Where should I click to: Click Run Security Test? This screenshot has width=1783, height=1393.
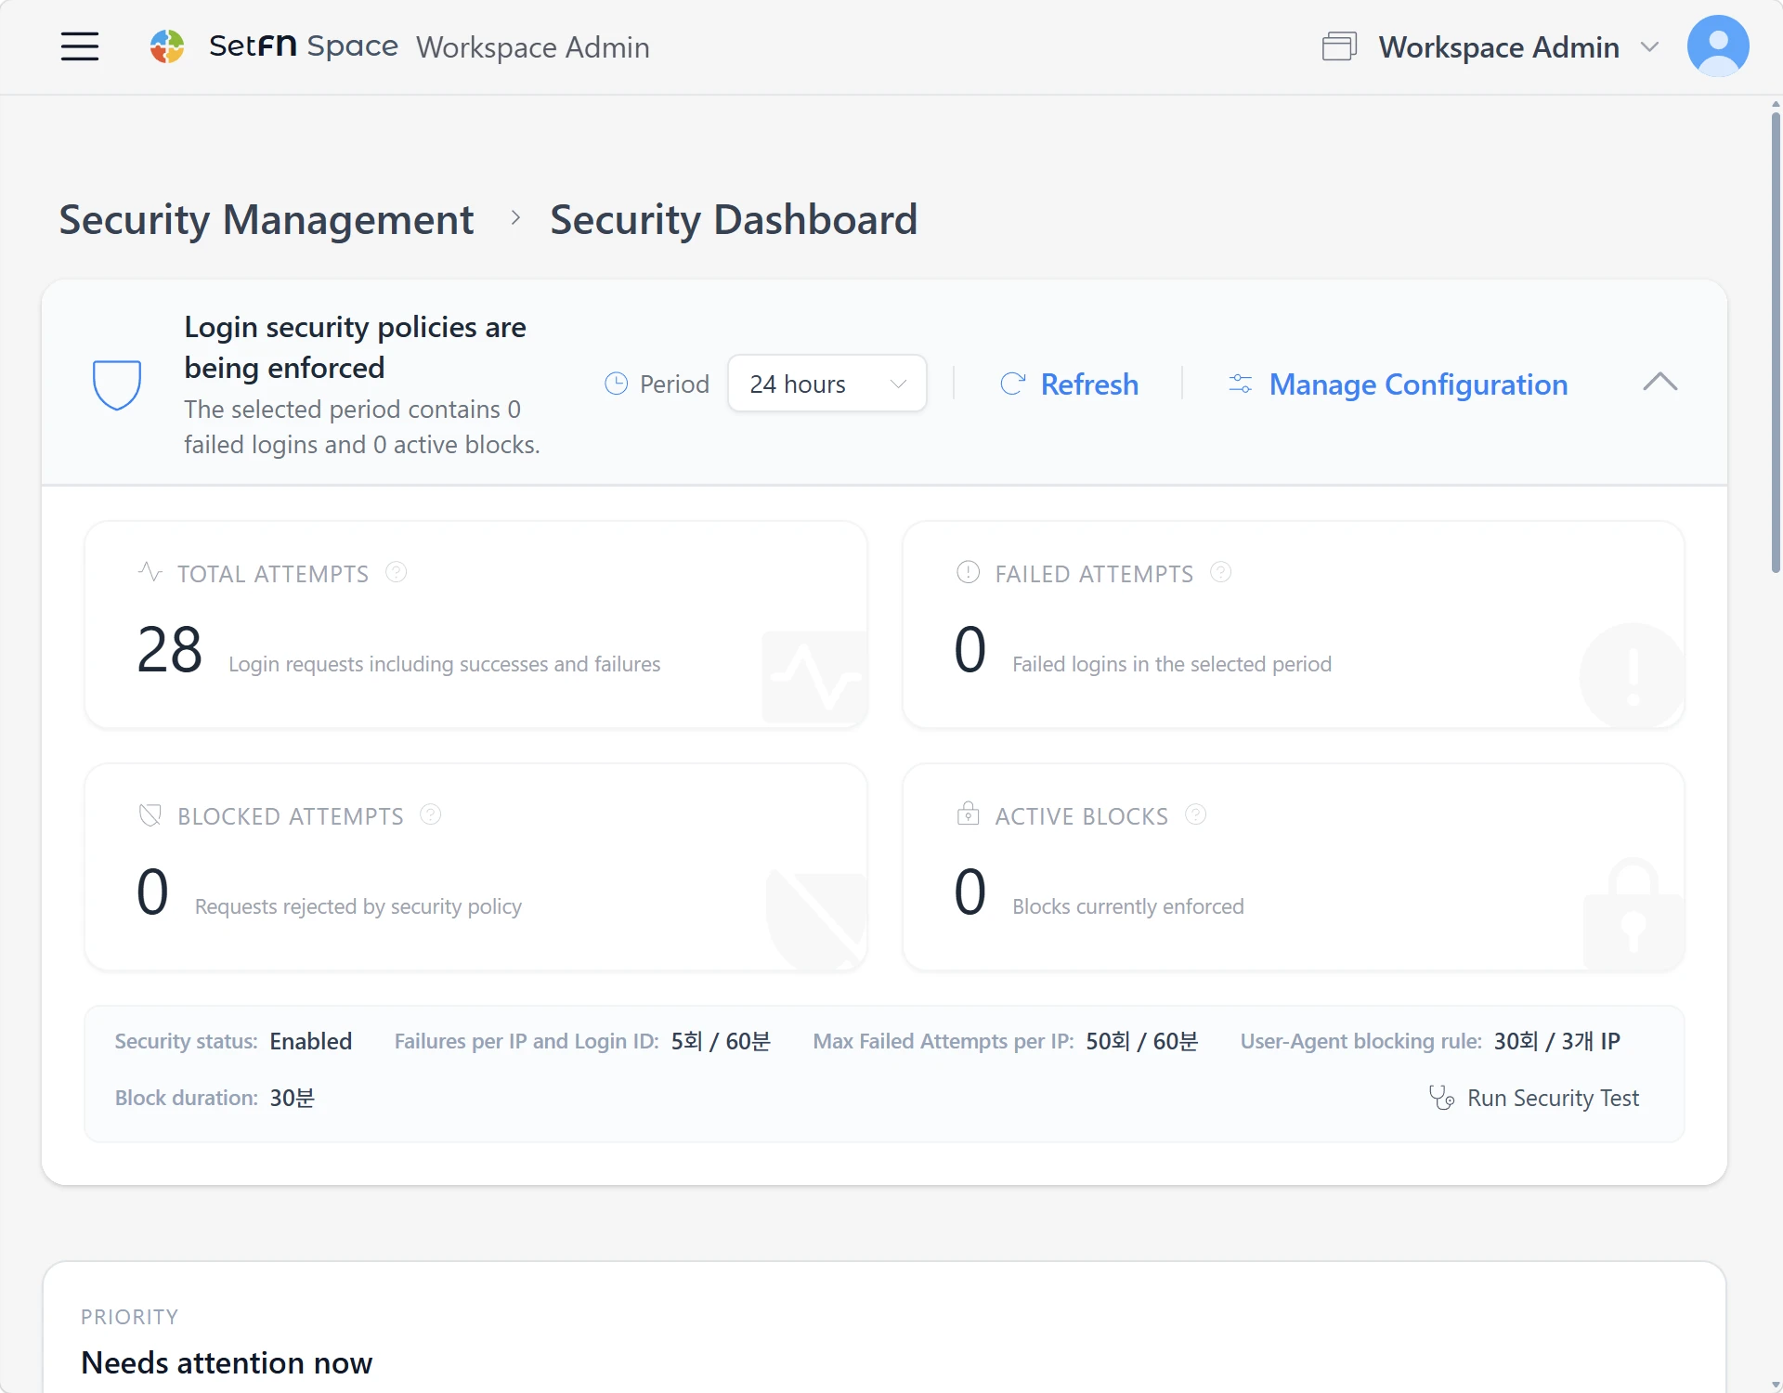pyautogui.click(x=1534, y=1098)
